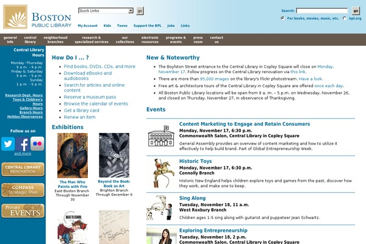
Task: Go to My Account
Action: 87,26
